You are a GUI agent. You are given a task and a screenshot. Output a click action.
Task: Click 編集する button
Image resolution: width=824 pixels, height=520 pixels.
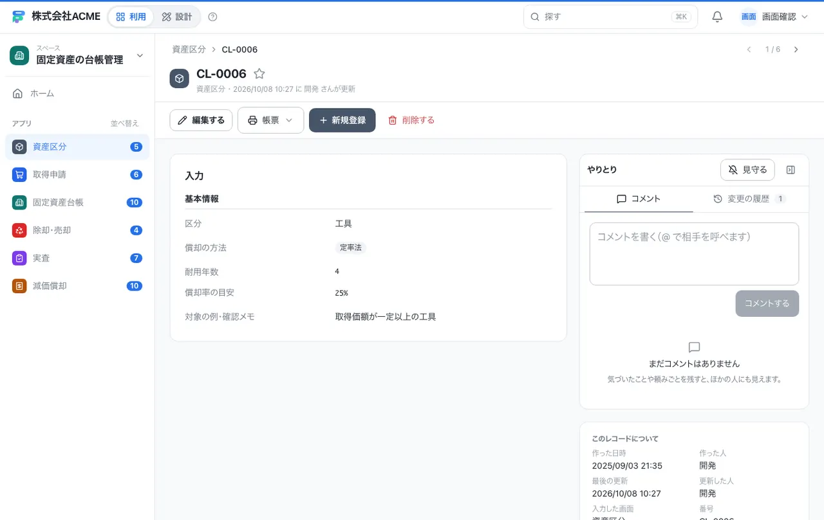coord(201,120)
